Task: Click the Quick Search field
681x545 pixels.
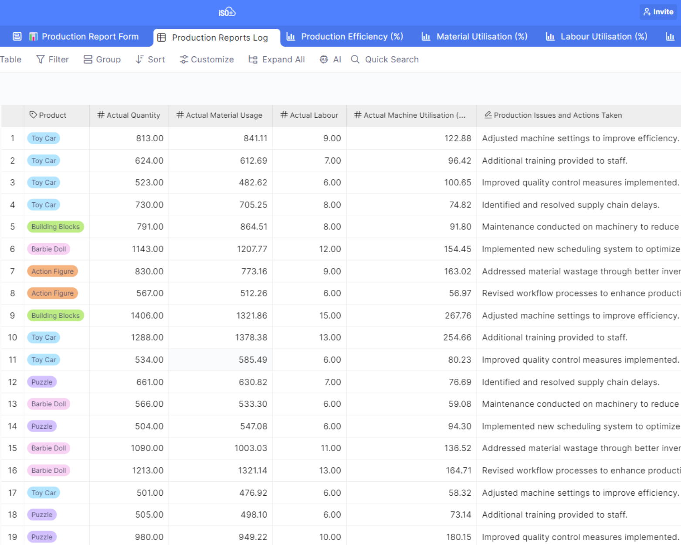Action: coord(385,59)
